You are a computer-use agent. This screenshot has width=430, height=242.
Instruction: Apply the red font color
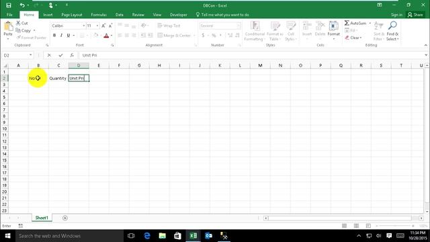click(106, 36)
